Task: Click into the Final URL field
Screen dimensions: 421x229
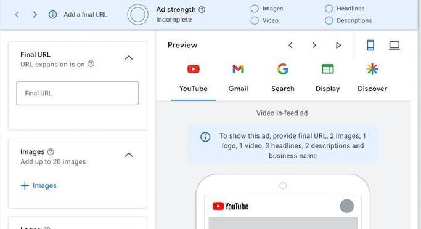Action: [x=78, y=94]
